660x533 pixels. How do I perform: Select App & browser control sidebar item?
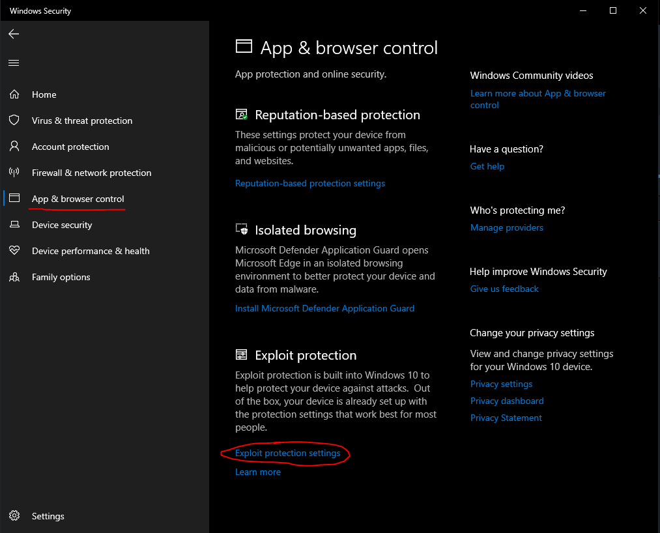point(78,199)
